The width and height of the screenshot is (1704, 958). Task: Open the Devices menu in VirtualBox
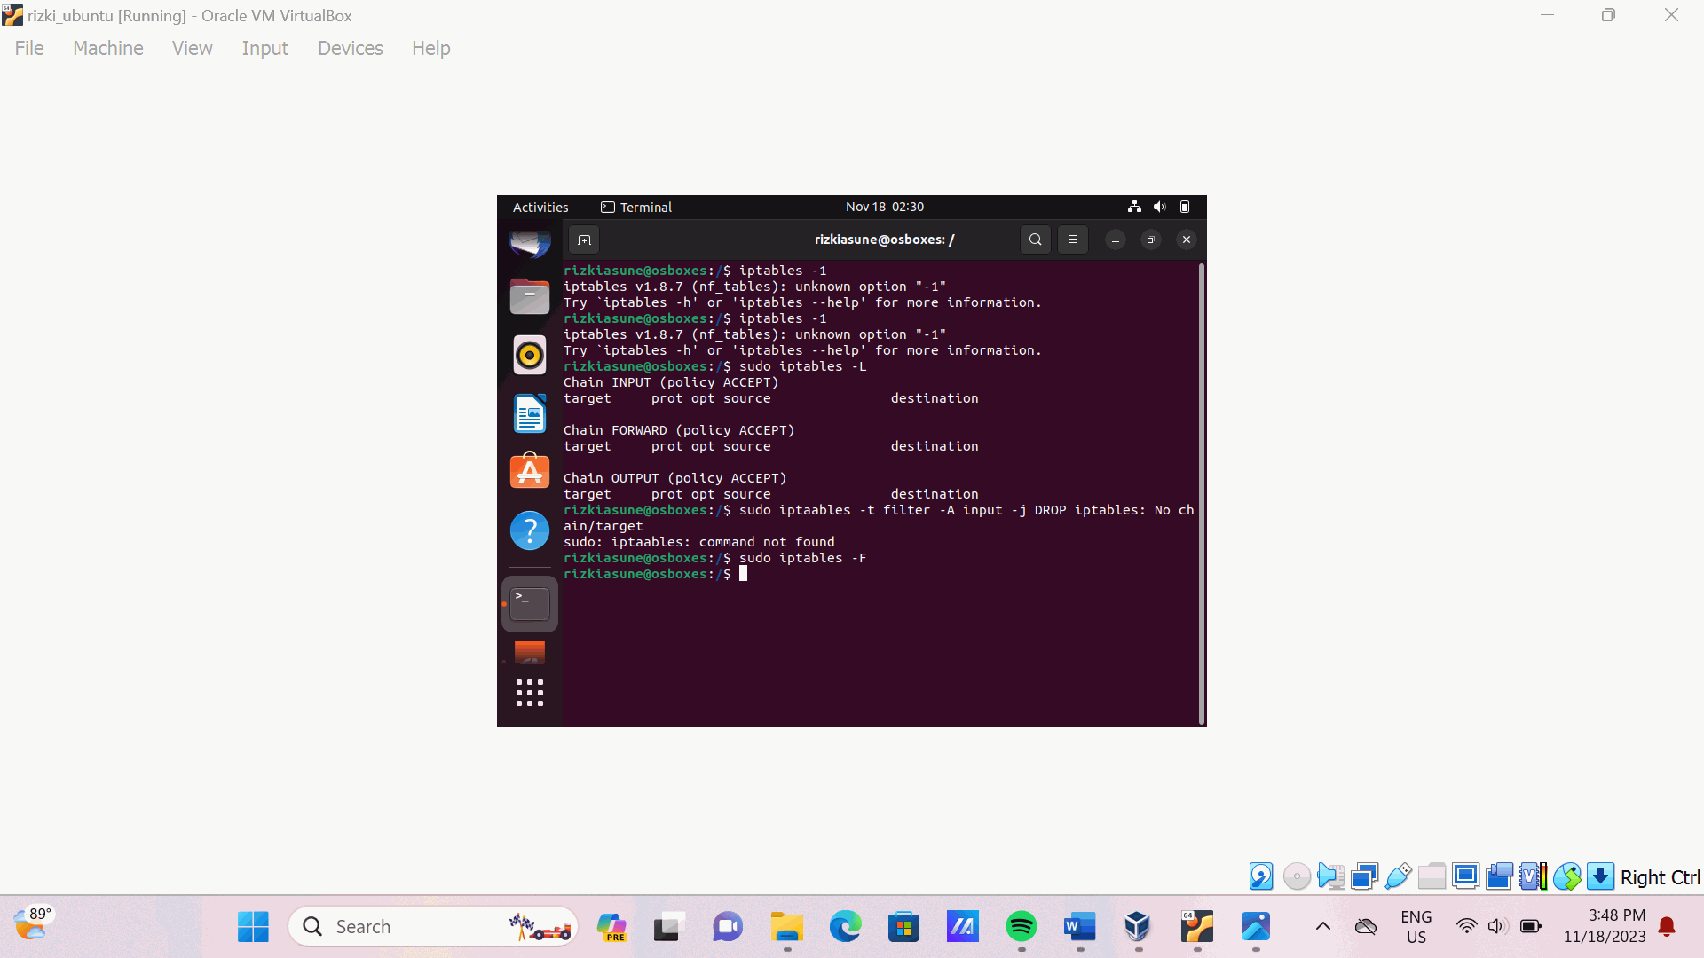(351, 48)
